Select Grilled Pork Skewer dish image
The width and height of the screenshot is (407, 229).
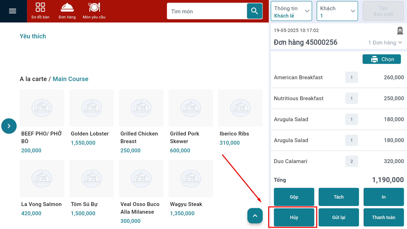pos(191,108)
